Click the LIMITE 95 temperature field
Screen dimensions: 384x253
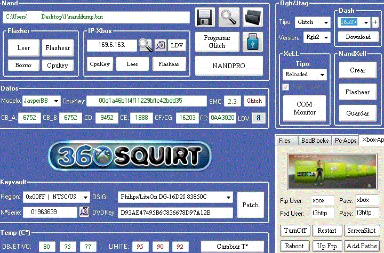pos(140,247)
